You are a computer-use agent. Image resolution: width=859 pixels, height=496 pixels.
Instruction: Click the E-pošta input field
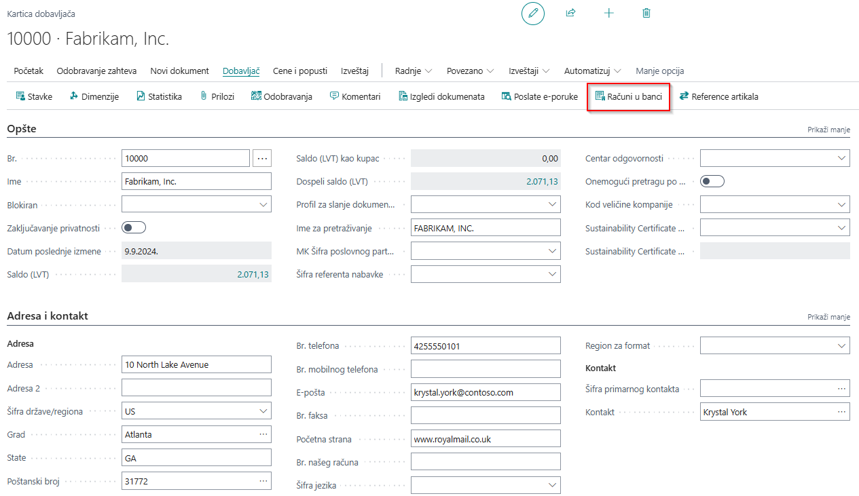tap(486, 392)
